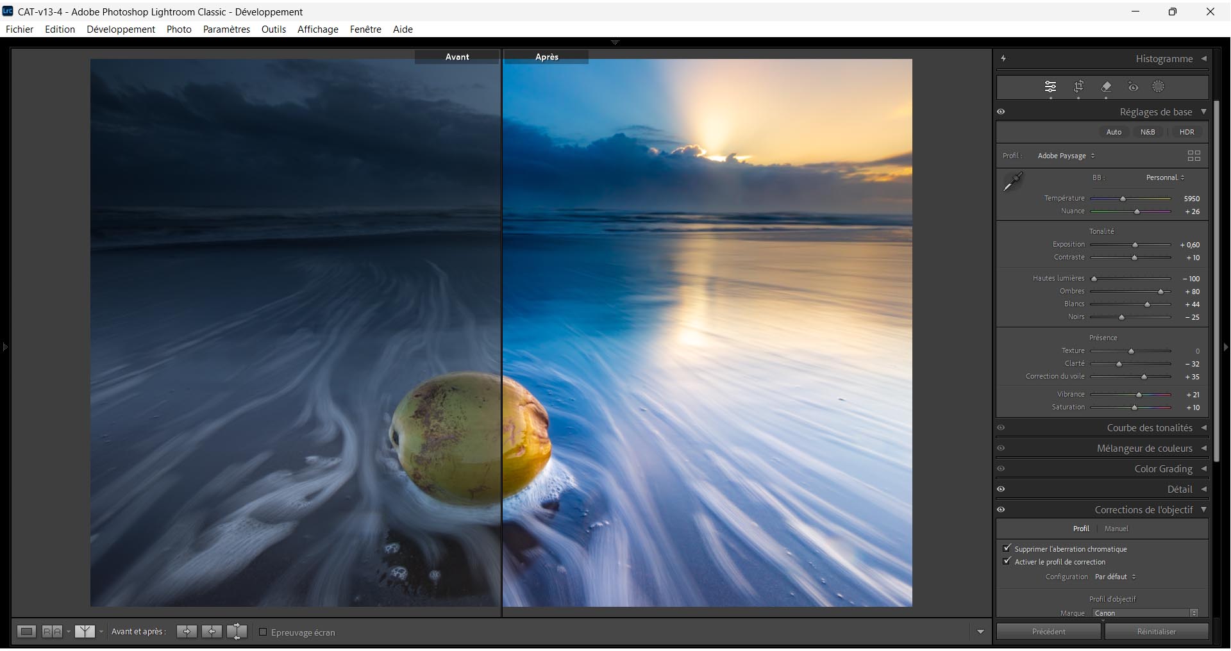
Task: Open the profile browser grid icon
Action: 1194,156
